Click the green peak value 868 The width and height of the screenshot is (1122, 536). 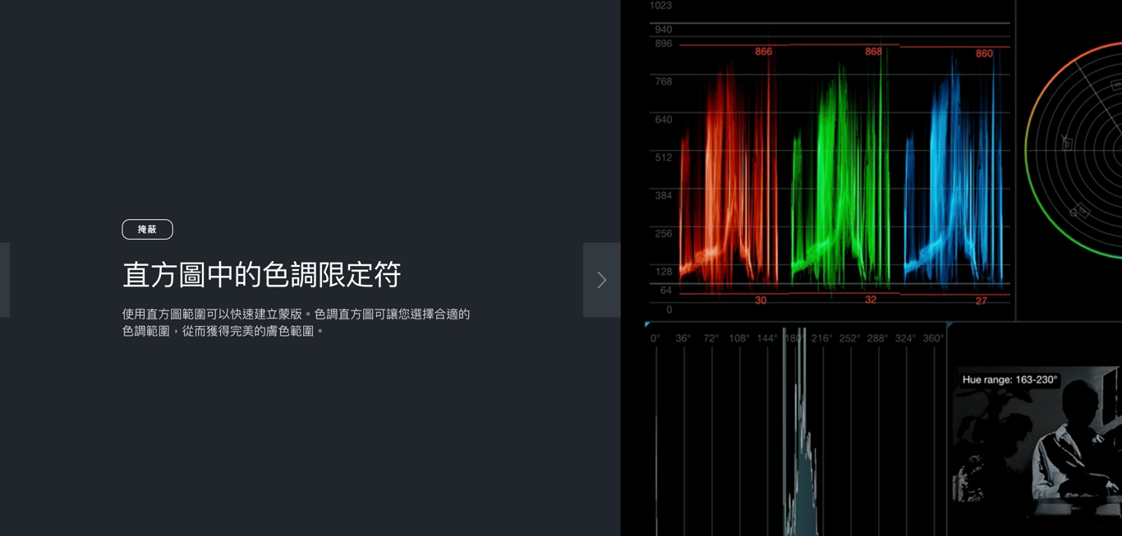pyautogui.click(x=873, y=52)
